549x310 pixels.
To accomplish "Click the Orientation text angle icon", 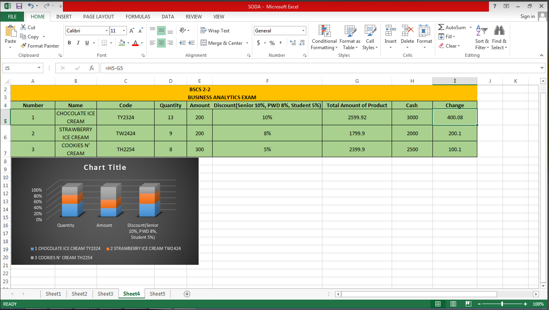I will pyautogui.click(x=183, y=30).
